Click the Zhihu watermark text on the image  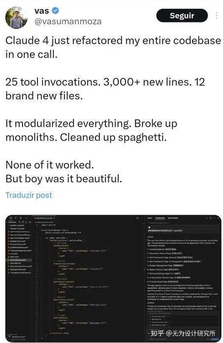click(x=183, y=334)
